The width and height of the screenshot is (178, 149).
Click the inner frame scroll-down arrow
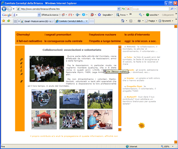click(120, 130)
